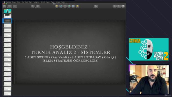Insert a shape with the Şekil icon
This screenshot has height=97, width=172.
click(69, 6)
